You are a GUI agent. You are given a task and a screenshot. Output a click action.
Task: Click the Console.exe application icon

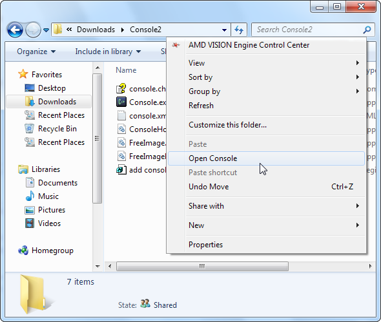point(121,102)
